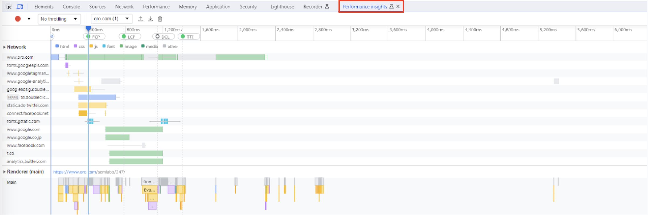
Task: Click the download profile arrow icon
Action: coord(150,19)
